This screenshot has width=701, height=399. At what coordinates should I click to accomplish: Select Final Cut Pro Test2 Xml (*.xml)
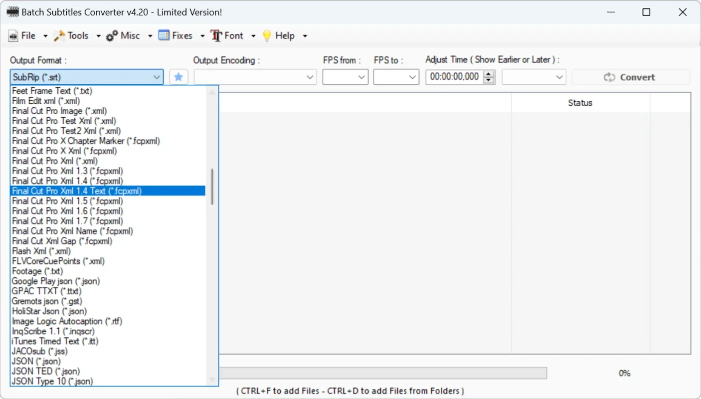click(x=108, y=131)
